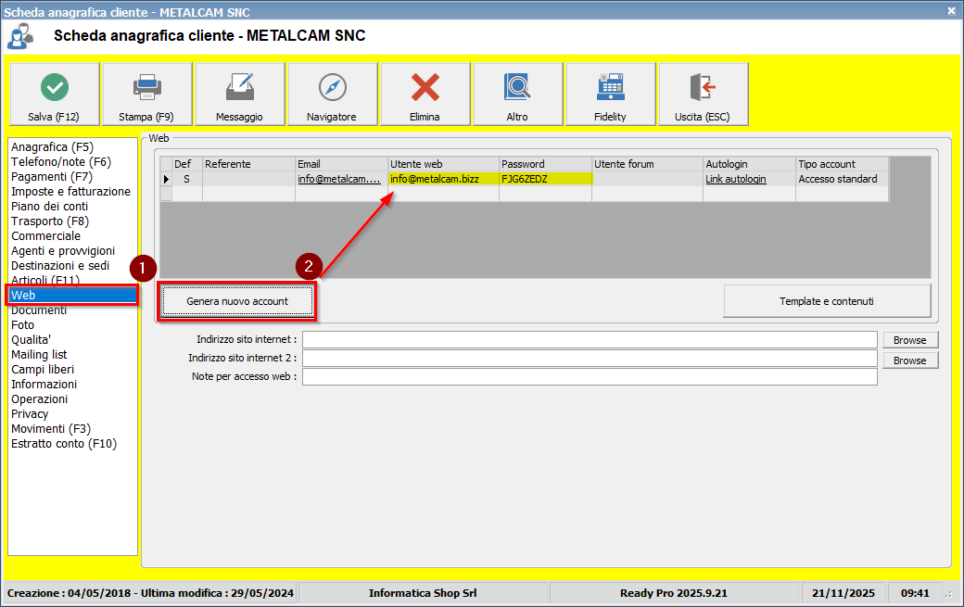Exit using Uscita (ESC) button
Screen dimensions: 964x607
(x=703, y=94)
